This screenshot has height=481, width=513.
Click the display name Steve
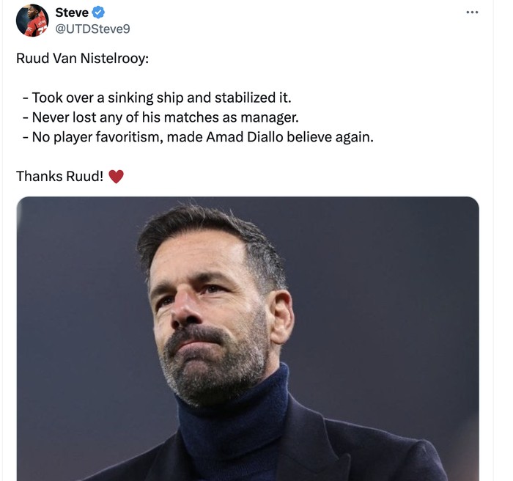[x=72, y=12]
